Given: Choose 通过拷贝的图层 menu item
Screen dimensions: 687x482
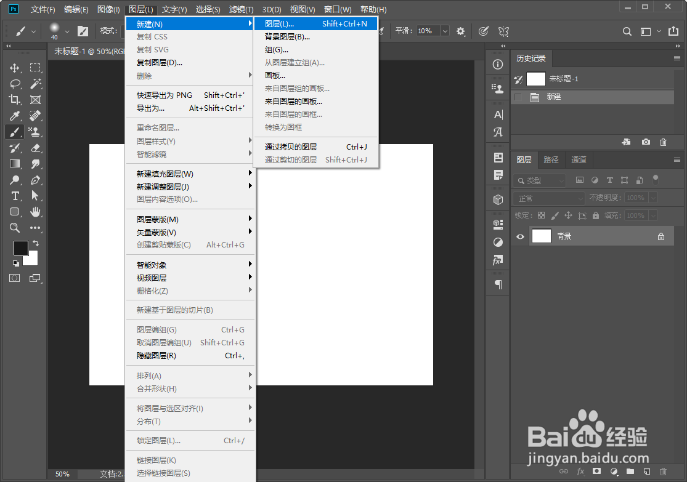Looking at the screenshot, I should [x=315, y=147].
